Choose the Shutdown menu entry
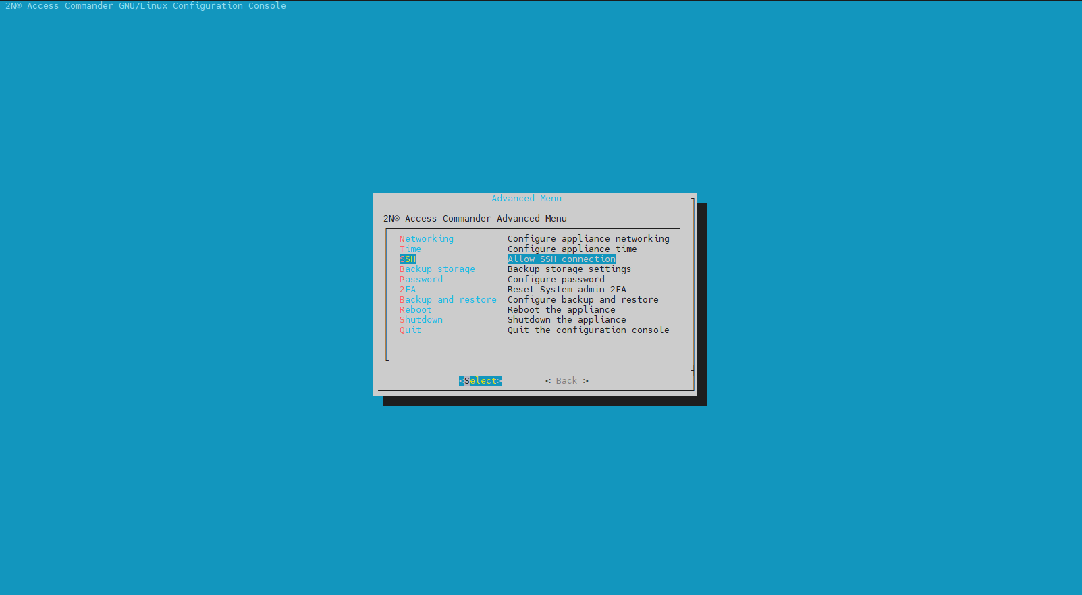 pyautogui.click(x=421, y=320)
